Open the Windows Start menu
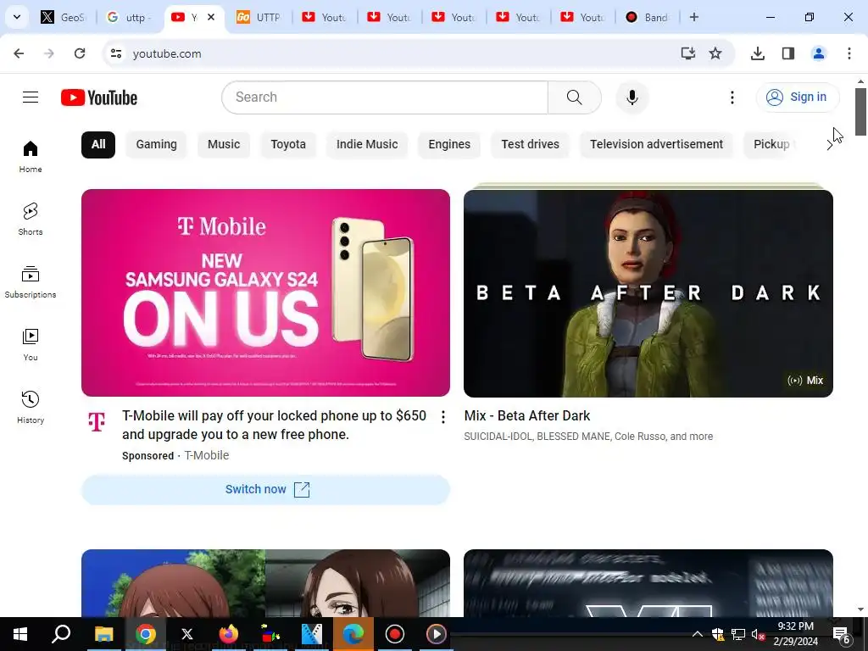Image resolution: width=868 pixels, height=651 pixels. [20, 634]
